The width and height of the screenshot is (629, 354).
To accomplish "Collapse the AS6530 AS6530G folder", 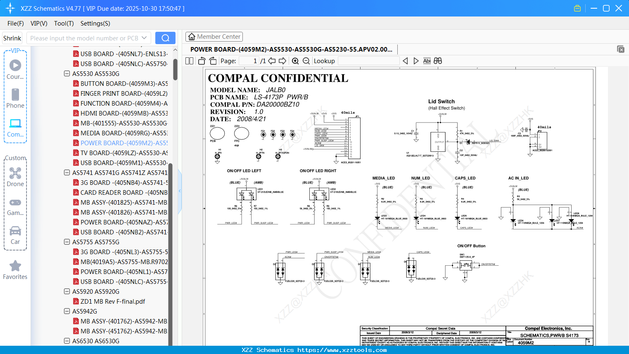I will click(67, 341).
